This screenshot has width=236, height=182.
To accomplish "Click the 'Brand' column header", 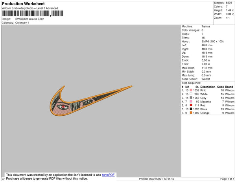I will [229, 87].
